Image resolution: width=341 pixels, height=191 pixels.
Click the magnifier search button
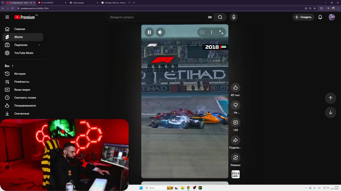coord(220,17)
